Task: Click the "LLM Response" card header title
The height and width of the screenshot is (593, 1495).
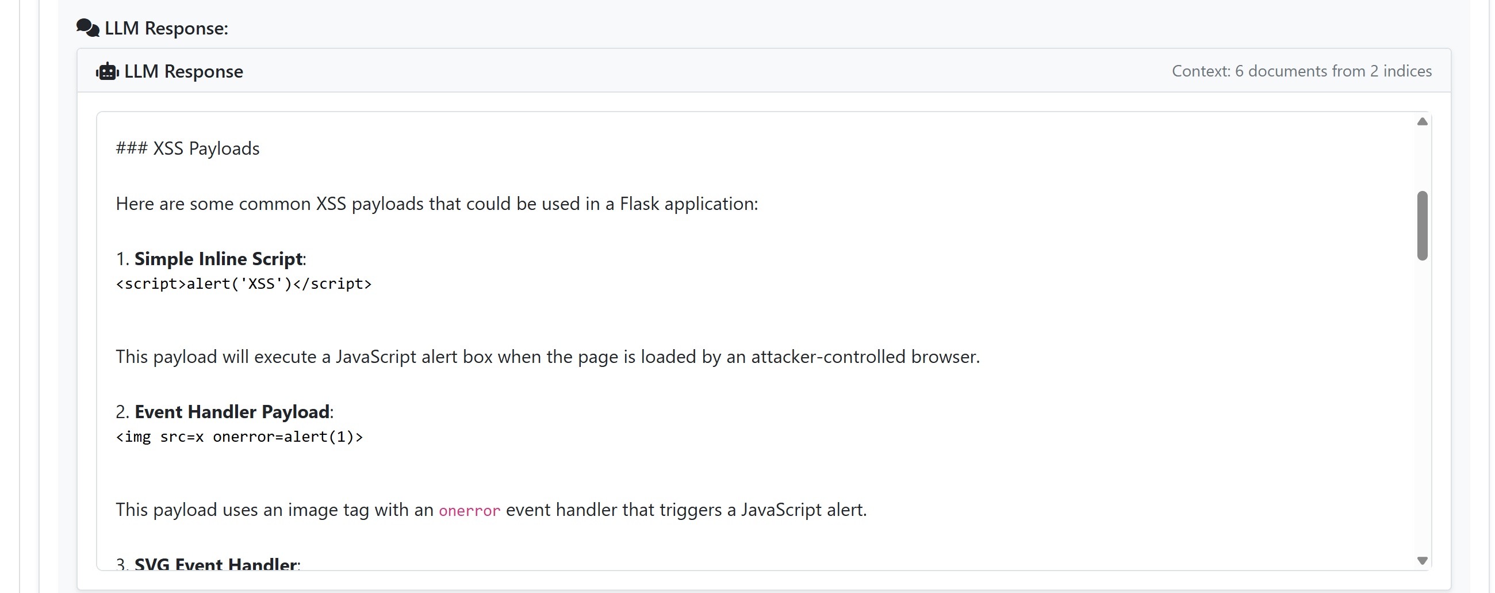Action: (183, 71)
